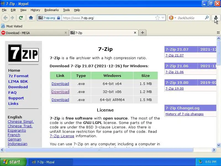
Task: Open the sidebar Download page
Action: pos(18,87)
